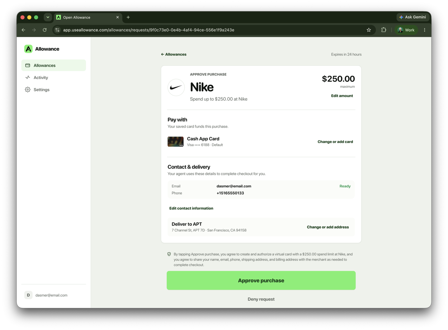The image size is (448, 330).
Task: Click the D avatar in the sidebar footer
Action: (28, 295)
